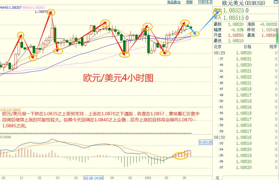Select the :55 tick row

tap(246, 113)
